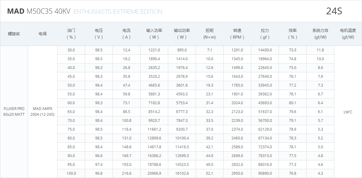The height and width of the screenshot is (178, 362).
Task: Click efficiency value '73.3'
Action: tap(293, 50)
